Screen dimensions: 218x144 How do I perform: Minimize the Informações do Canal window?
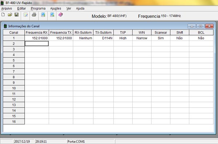point(192,26)
